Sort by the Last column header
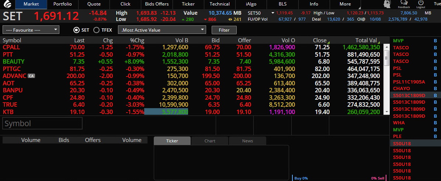Screen dimensions: 441x181 point(79,40)
